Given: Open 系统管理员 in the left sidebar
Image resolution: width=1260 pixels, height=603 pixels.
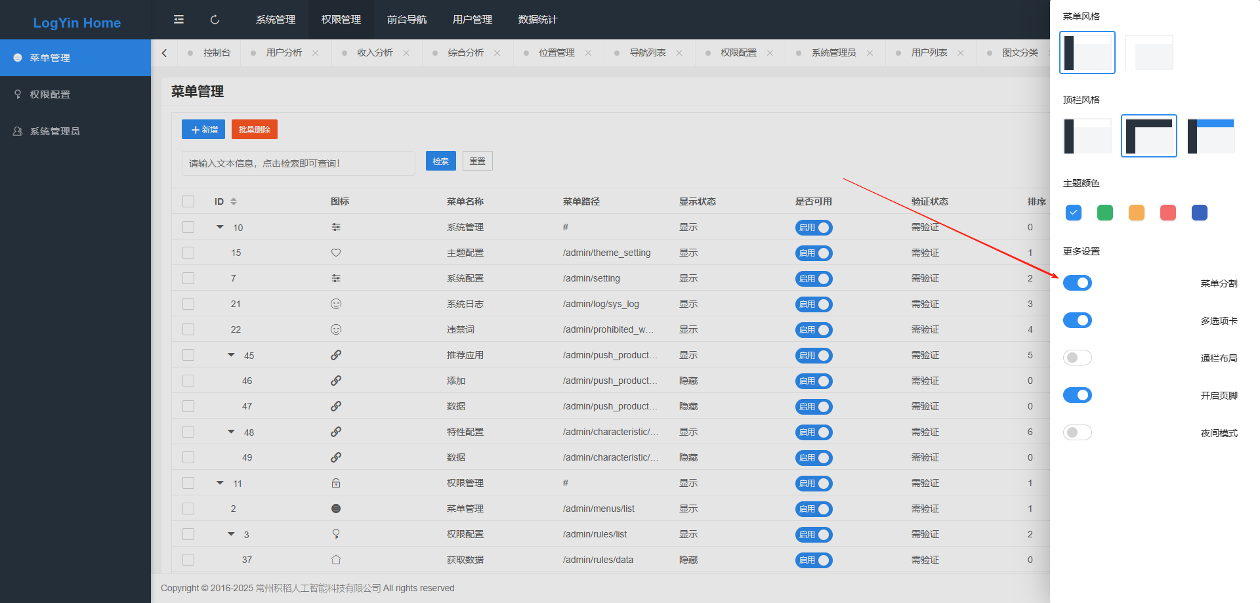Looking at the screenshot, I should click(75, 131).
